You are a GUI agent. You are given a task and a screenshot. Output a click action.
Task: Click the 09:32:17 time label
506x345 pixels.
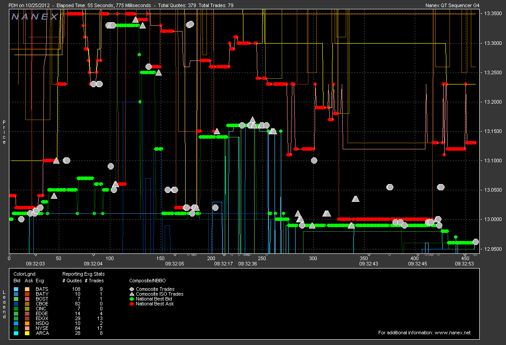tap(223, 264)
